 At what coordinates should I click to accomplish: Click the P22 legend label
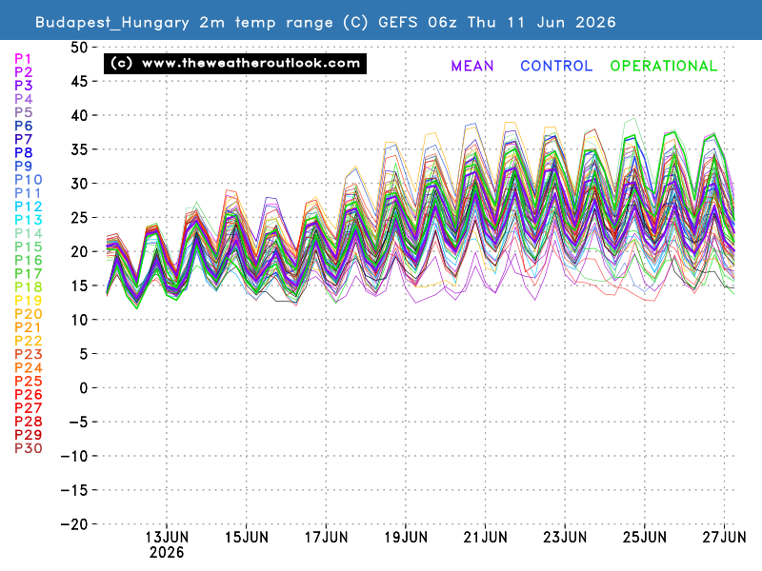29,341
